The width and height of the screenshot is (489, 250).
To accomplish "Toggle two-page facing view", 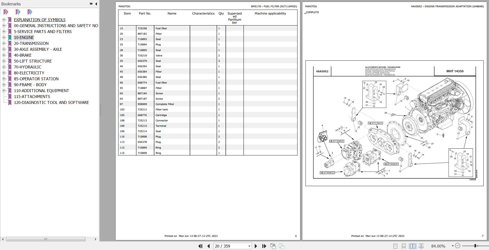I will [x=412, y=246].
